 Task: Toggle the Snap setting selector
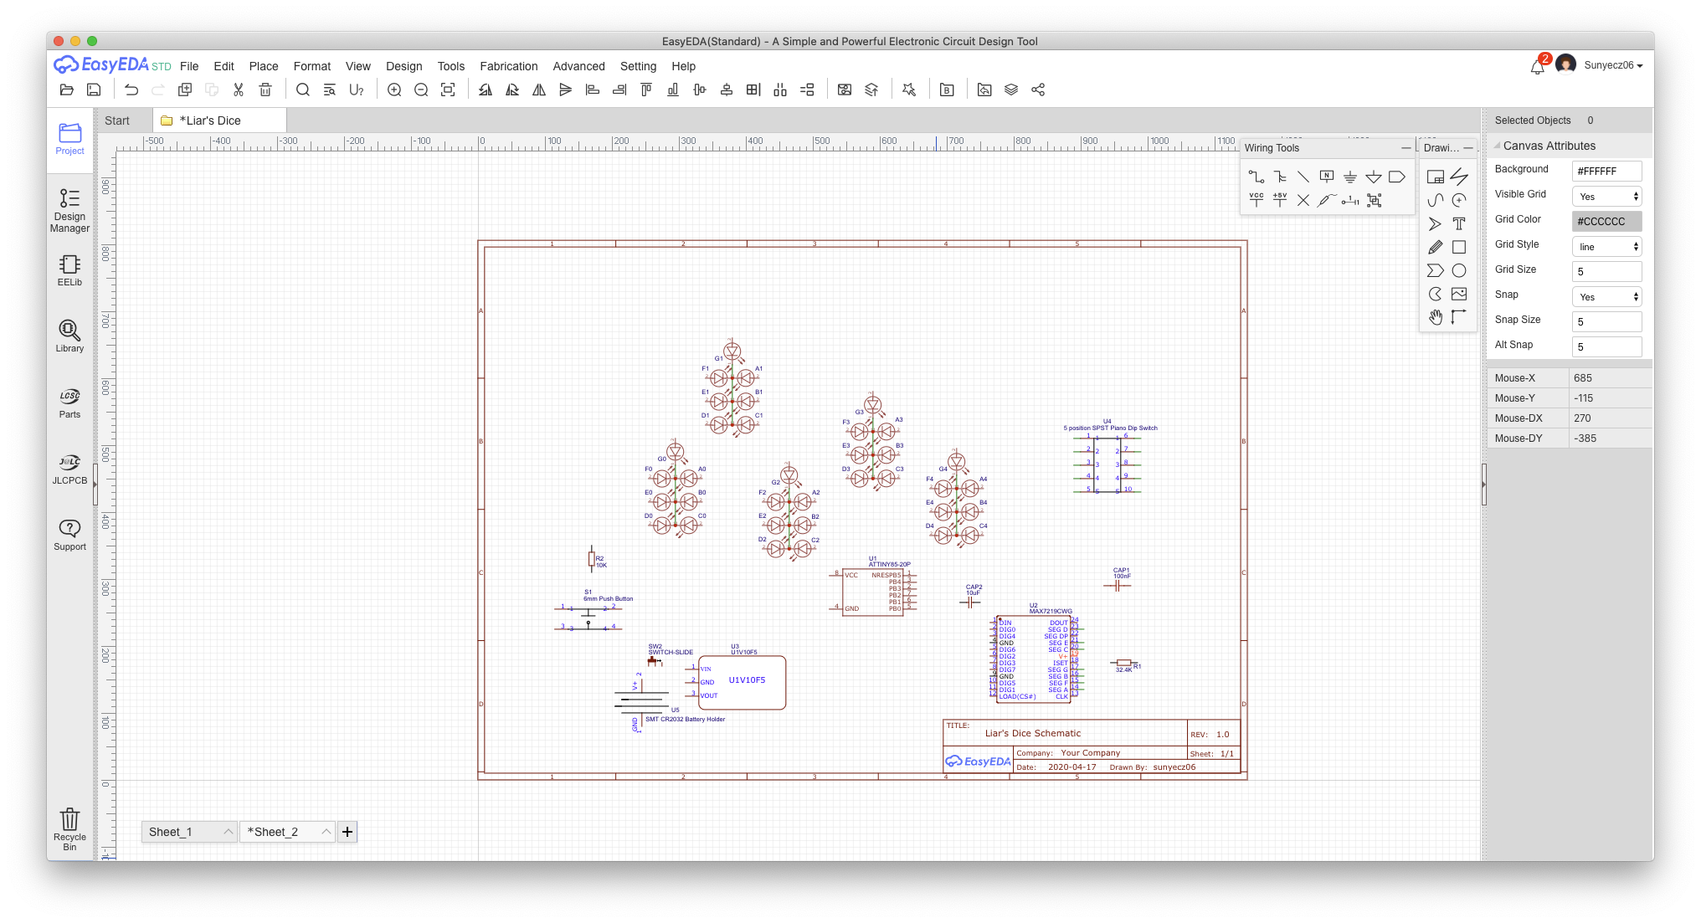1606,297
